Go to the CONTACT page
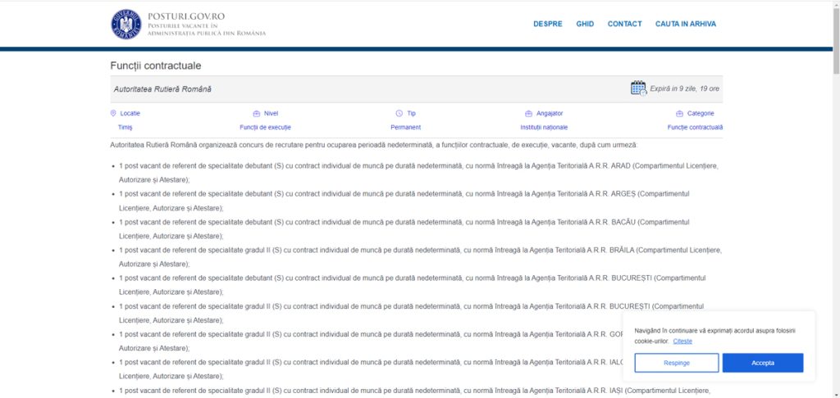The width and height of the screenshot is (840, 398). (624, 24)
